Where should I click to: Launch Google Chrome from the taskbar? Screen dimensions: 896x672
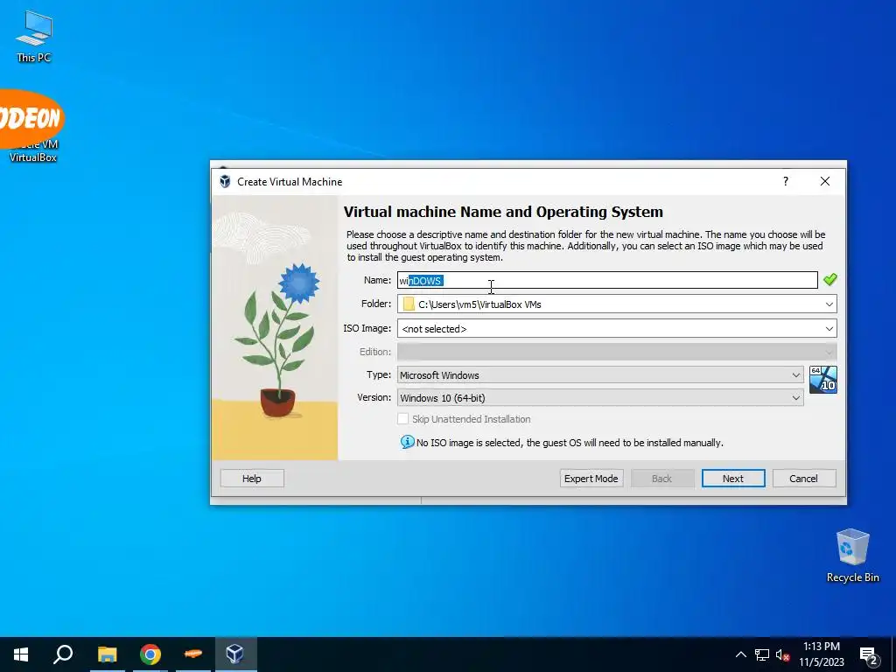[150, 654]
